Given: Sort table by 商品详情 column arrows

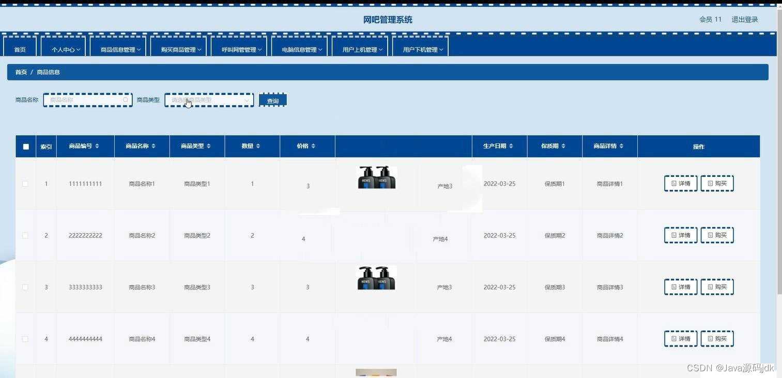Looking at the screenshot, I should coord(621,146).
